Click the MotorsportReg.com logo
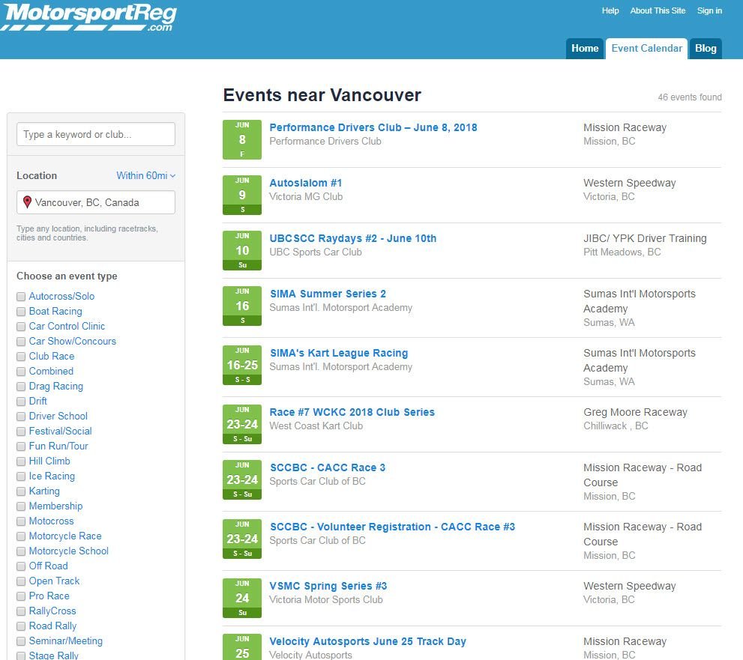The width and height of the screenshot is (743, 660). pos(88,16)
